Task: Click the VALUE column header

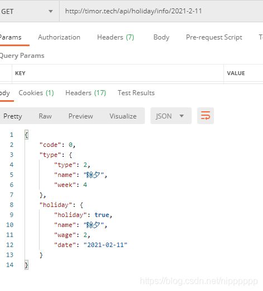Action: pyautogui.click(x=236, y=73)
